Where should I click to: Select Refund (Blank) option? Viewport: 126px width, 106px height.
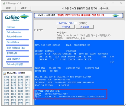pyautogui.click(x=14, y=37)
